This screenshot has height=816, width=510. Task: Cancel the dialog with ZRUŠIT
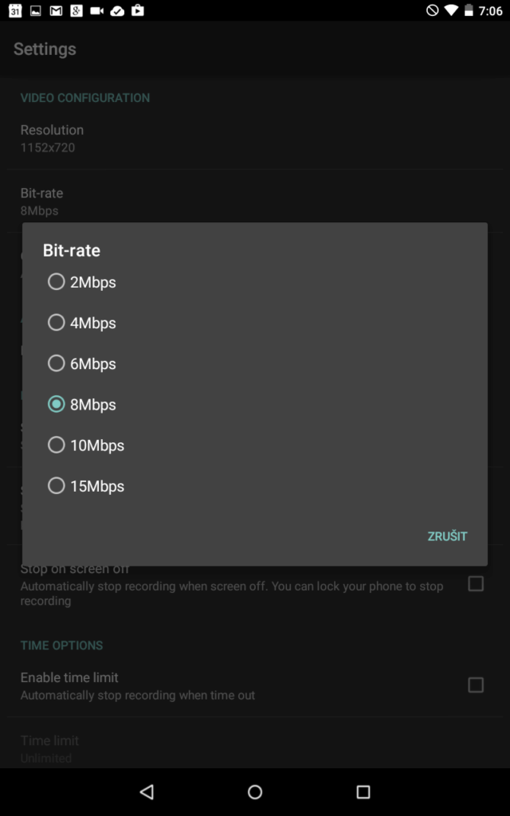[x=447, y=536]
